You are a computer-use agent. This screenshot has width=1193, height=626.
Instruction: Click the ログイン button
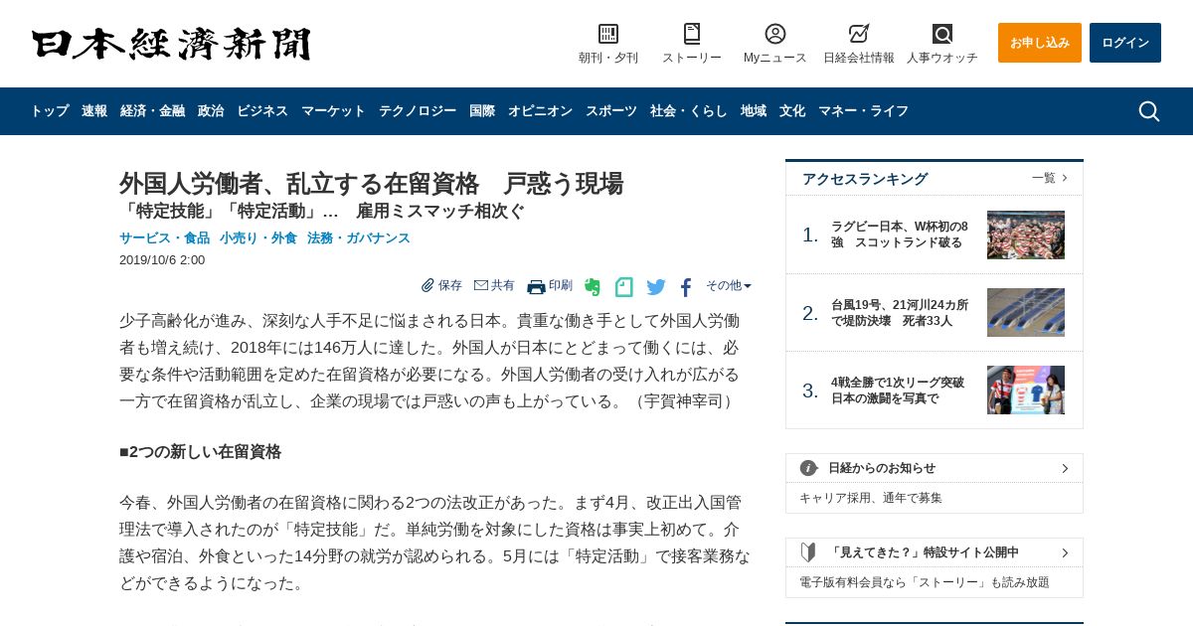coord(1125,43)
